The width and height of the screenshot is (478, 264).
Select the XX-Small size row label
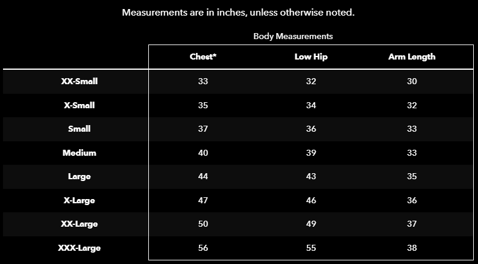(x=79, y=81)
